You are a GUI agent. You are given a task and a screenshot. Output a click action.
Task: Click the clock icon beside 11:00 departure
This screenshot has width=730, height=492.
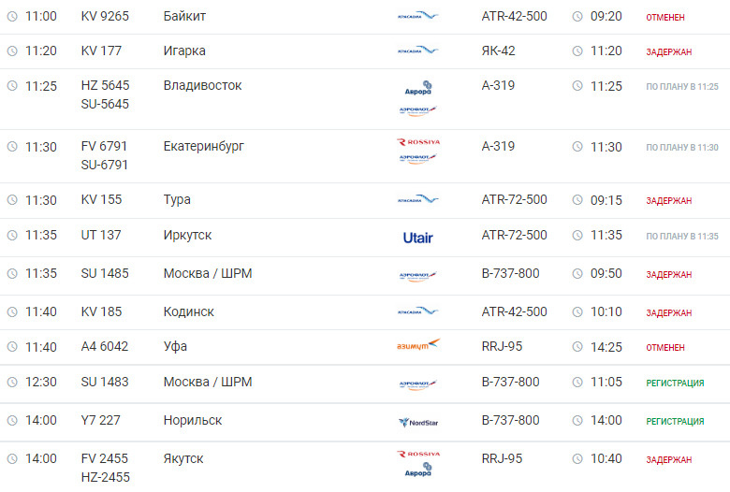tap(12, 16)
